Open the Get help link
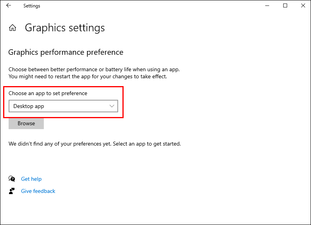This screenshot has height=225, width=311. click(31, 179)
